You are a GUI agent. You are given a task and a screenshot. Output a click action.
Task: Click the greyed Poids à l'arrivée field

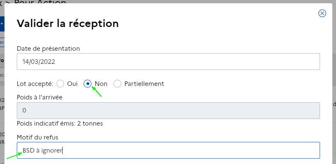tap(168, 110)
